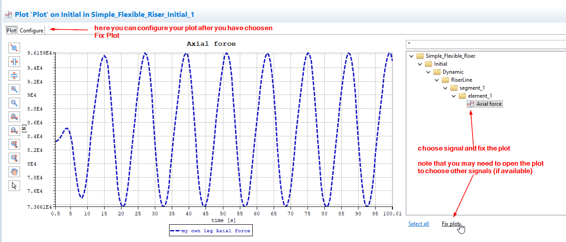
Task: Switch to the Configure tab
Action: [x=32, y=31]
